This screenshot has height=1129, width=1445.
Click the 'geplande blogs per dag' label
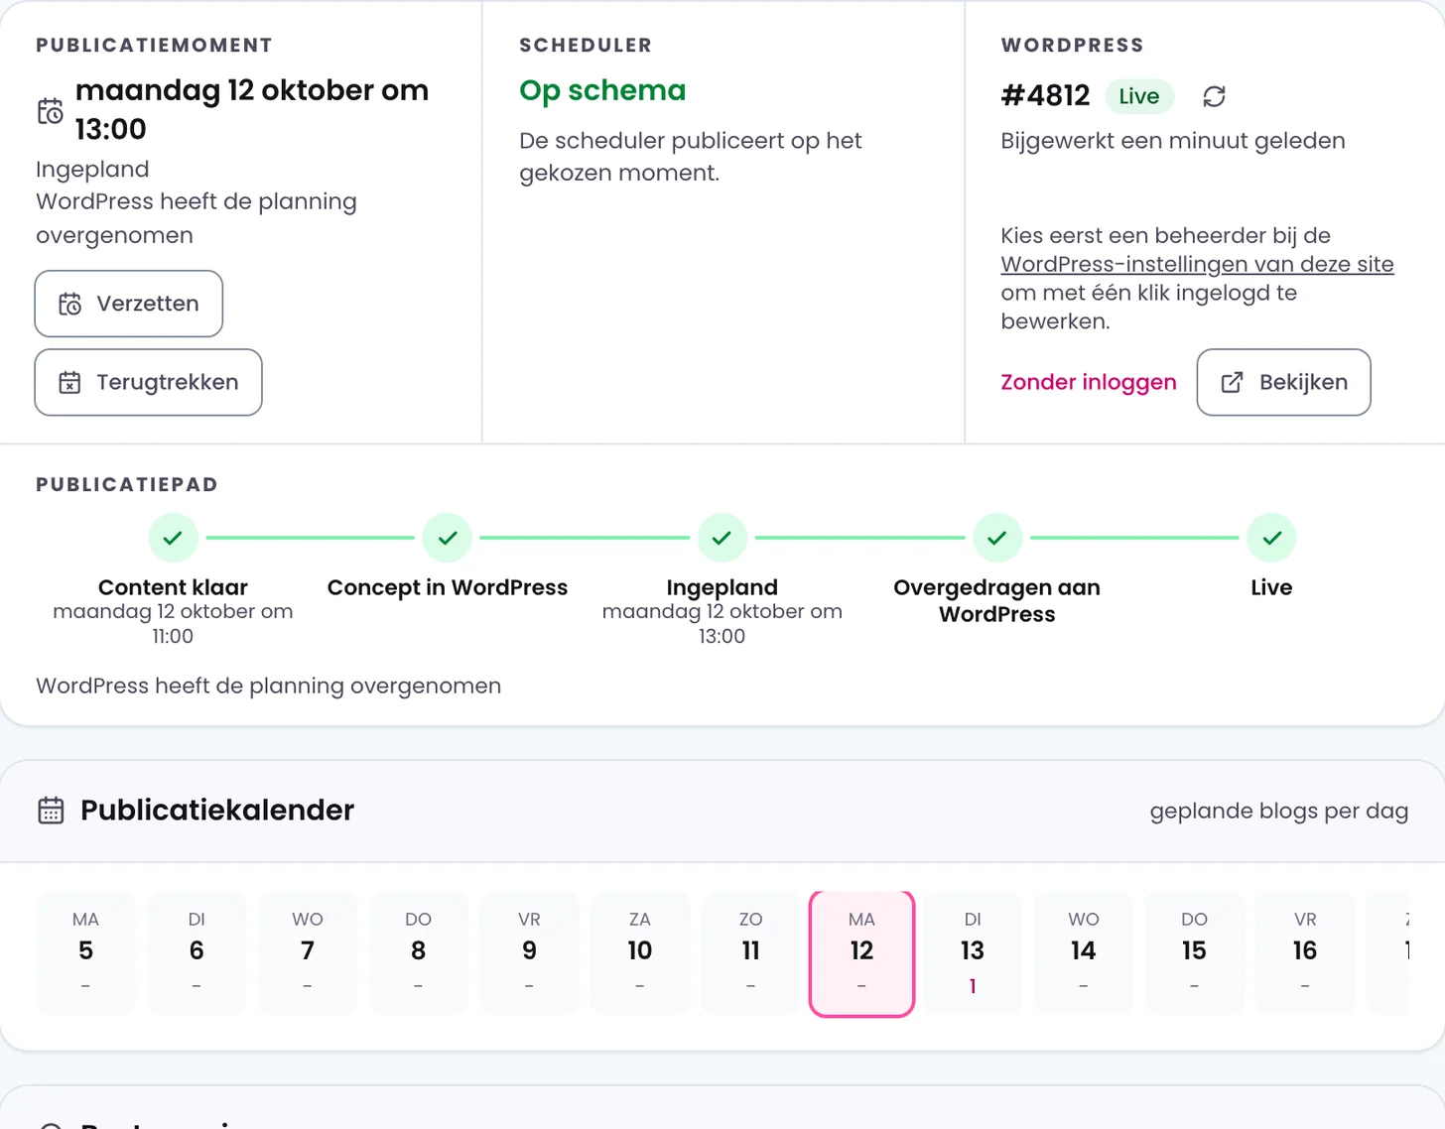1279,811
